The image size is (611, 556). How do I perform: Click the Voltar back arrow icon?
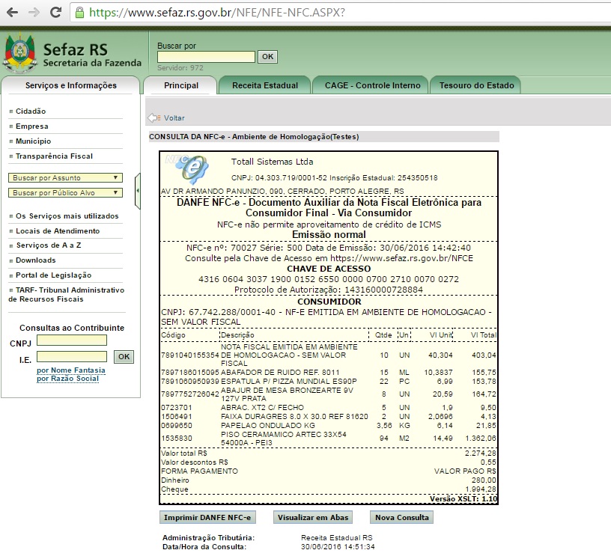pos(154,117)
